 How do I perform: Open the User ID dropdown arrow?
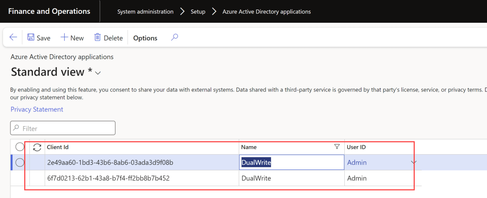[414, 163]
